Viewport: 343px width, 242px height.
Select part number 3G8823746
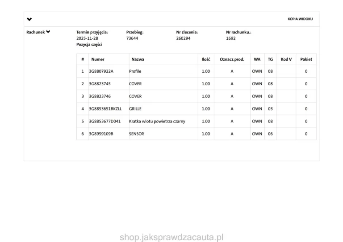point(100,96)
